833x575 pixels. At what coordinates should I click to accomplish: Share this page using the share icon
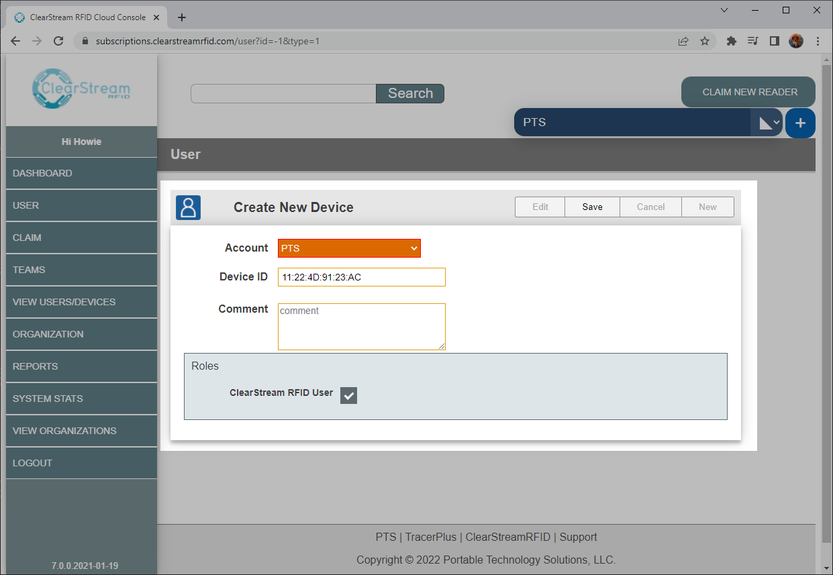click(683, 41)
